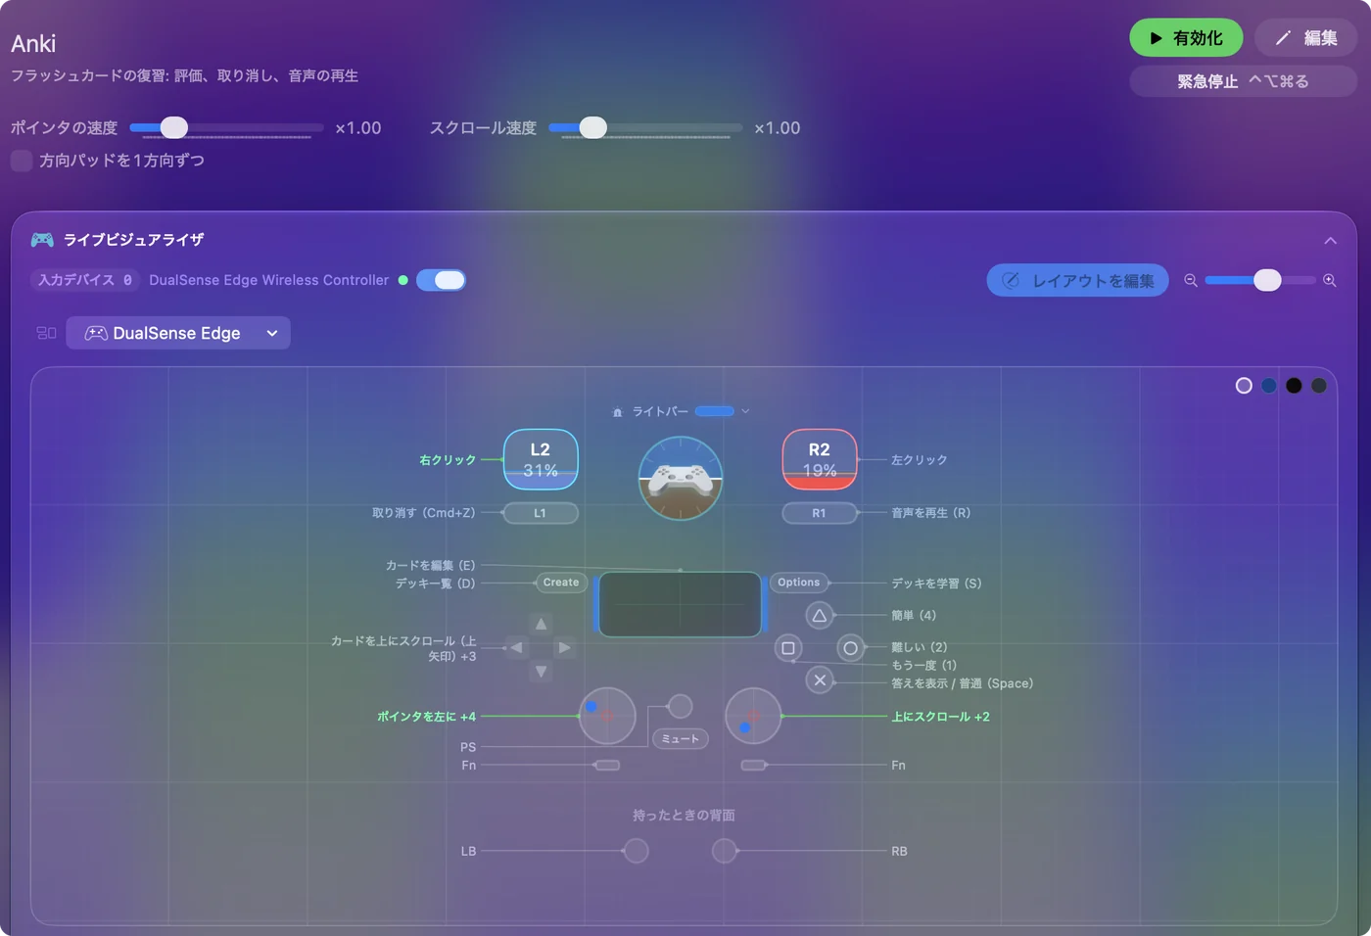Select the black controller color swatch
Image resolution: width=1371 pixels, height=936 pixels.
pyautogui.click(x=1294, y=386)
